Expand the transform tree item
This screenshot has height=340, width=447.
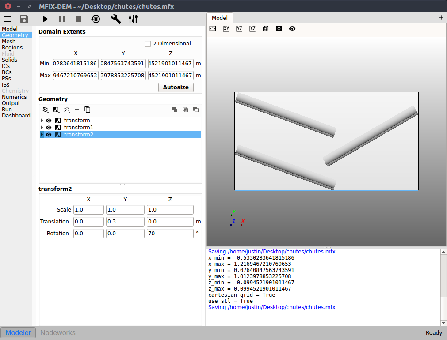42,121
